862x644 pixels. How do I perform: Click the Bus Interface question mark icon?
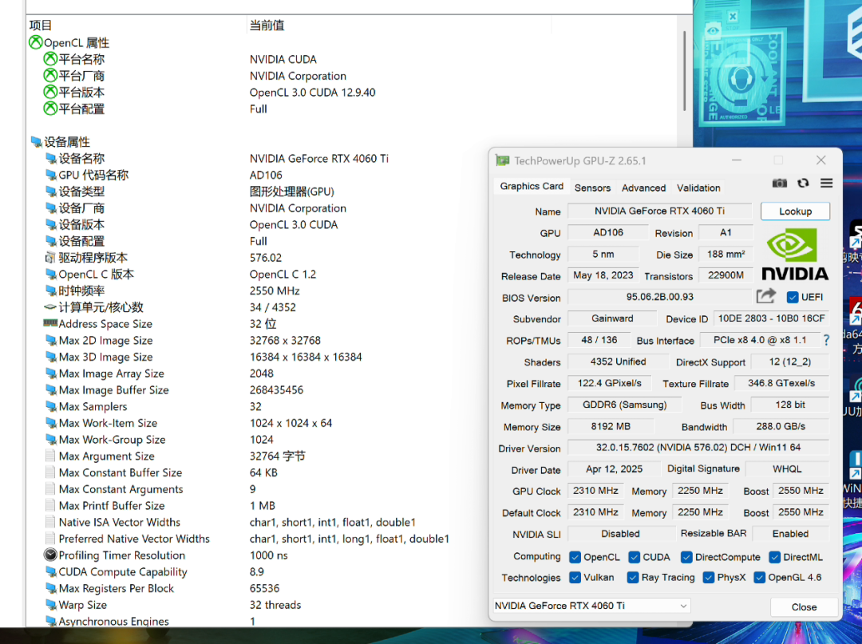[826, 340]
